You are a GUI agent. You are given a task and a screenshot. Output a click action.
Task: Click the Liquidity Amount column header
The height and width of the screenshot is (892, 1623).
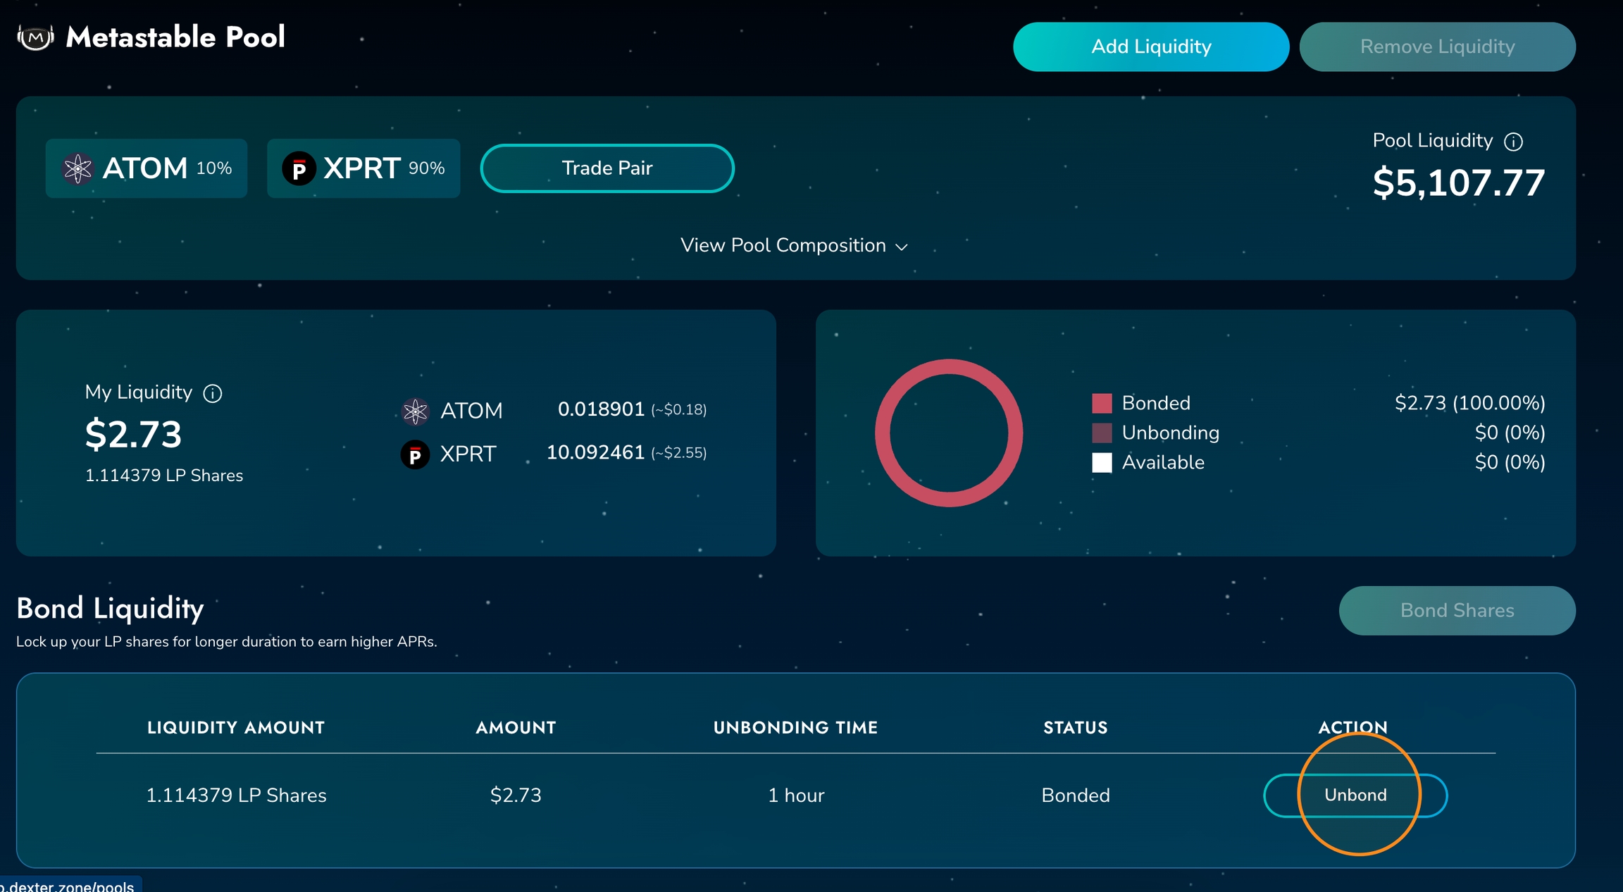(236, 728)
